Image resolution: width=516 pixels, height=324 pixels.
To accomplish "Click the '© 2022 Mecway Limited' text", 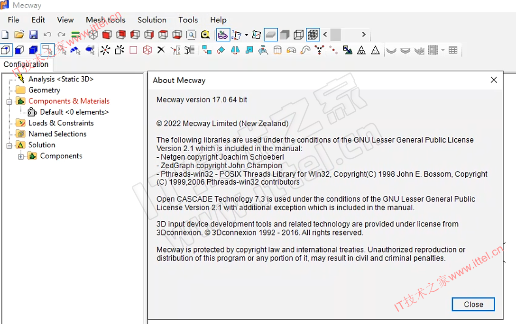I will (222, 124).
